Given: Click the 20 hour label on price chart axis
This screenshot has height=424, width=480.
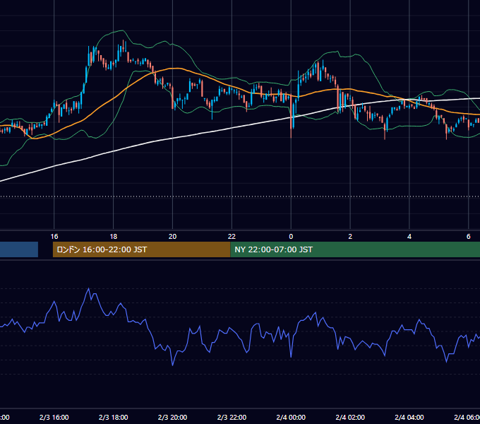Looking at the screenshot, I should 173,237.
